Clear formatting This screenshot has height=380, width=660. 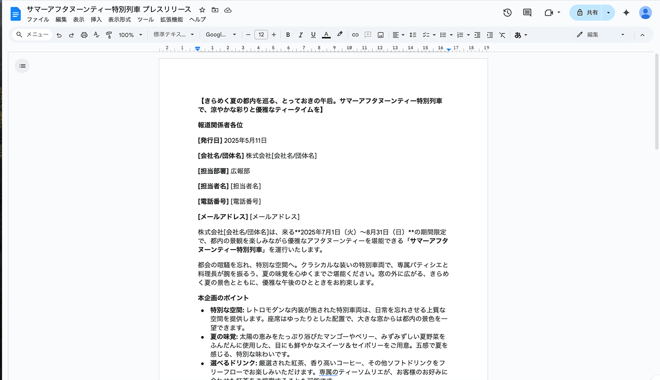coord(503,35)
